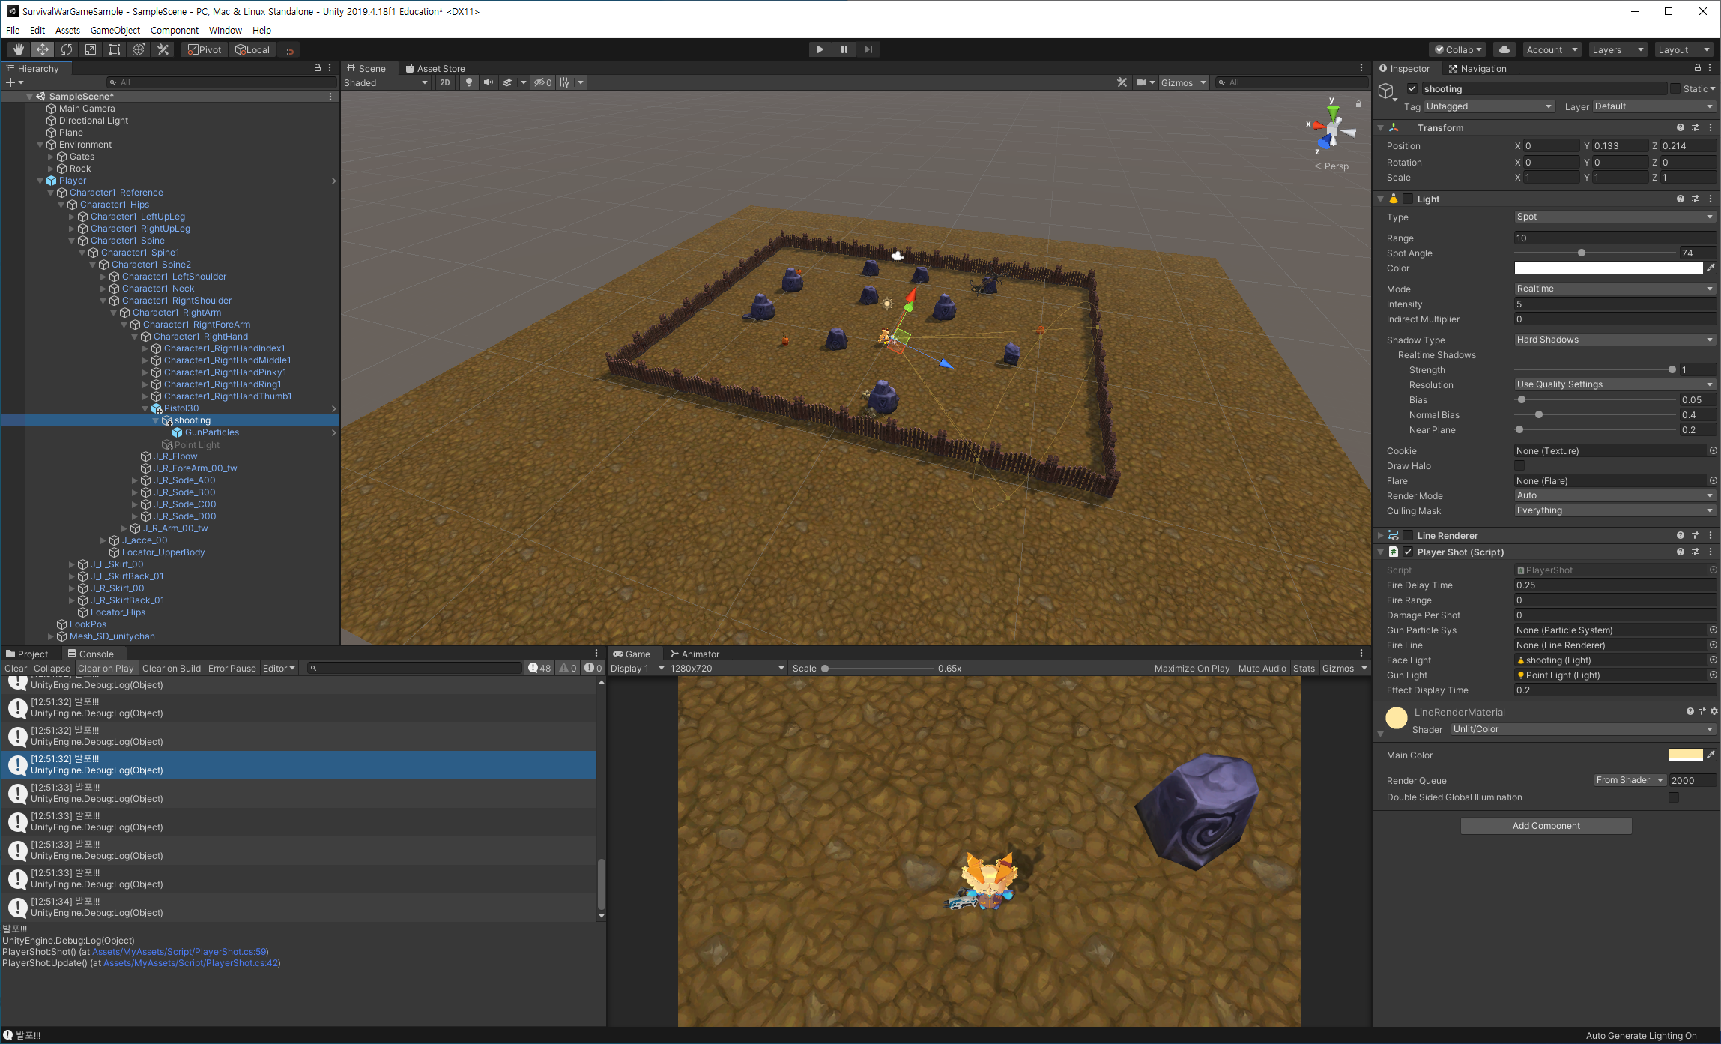
Task: Click the light Color swatch
Action: coord(1608,268)
